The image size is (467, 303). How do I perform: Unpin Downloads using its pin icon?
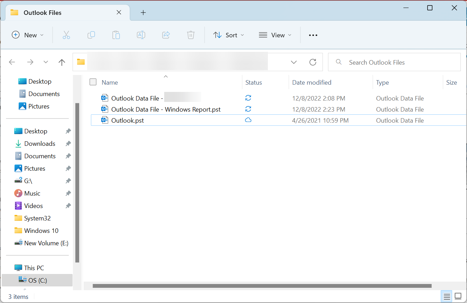tap(68, 144)
